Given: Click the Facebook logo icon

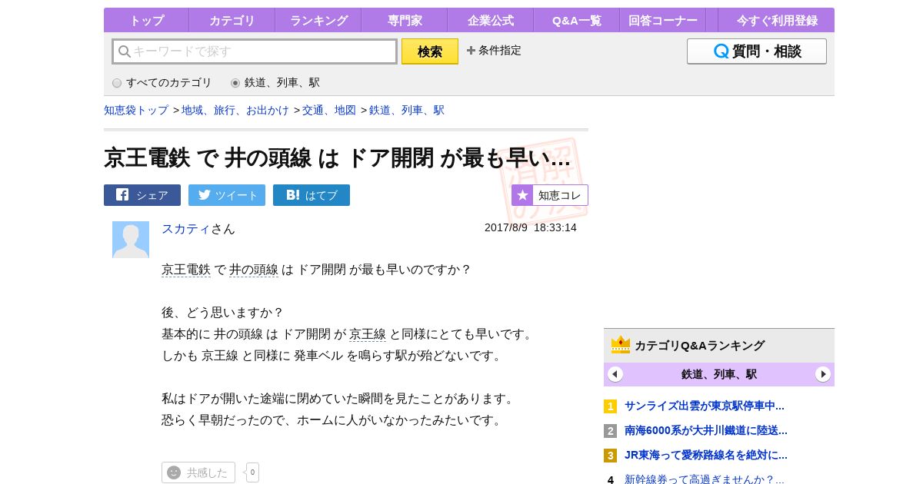Looking at the screenshot, I should (122, 194).
